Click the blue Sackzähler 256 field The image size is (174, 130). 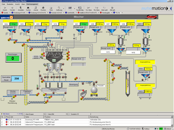click(17, 79)
